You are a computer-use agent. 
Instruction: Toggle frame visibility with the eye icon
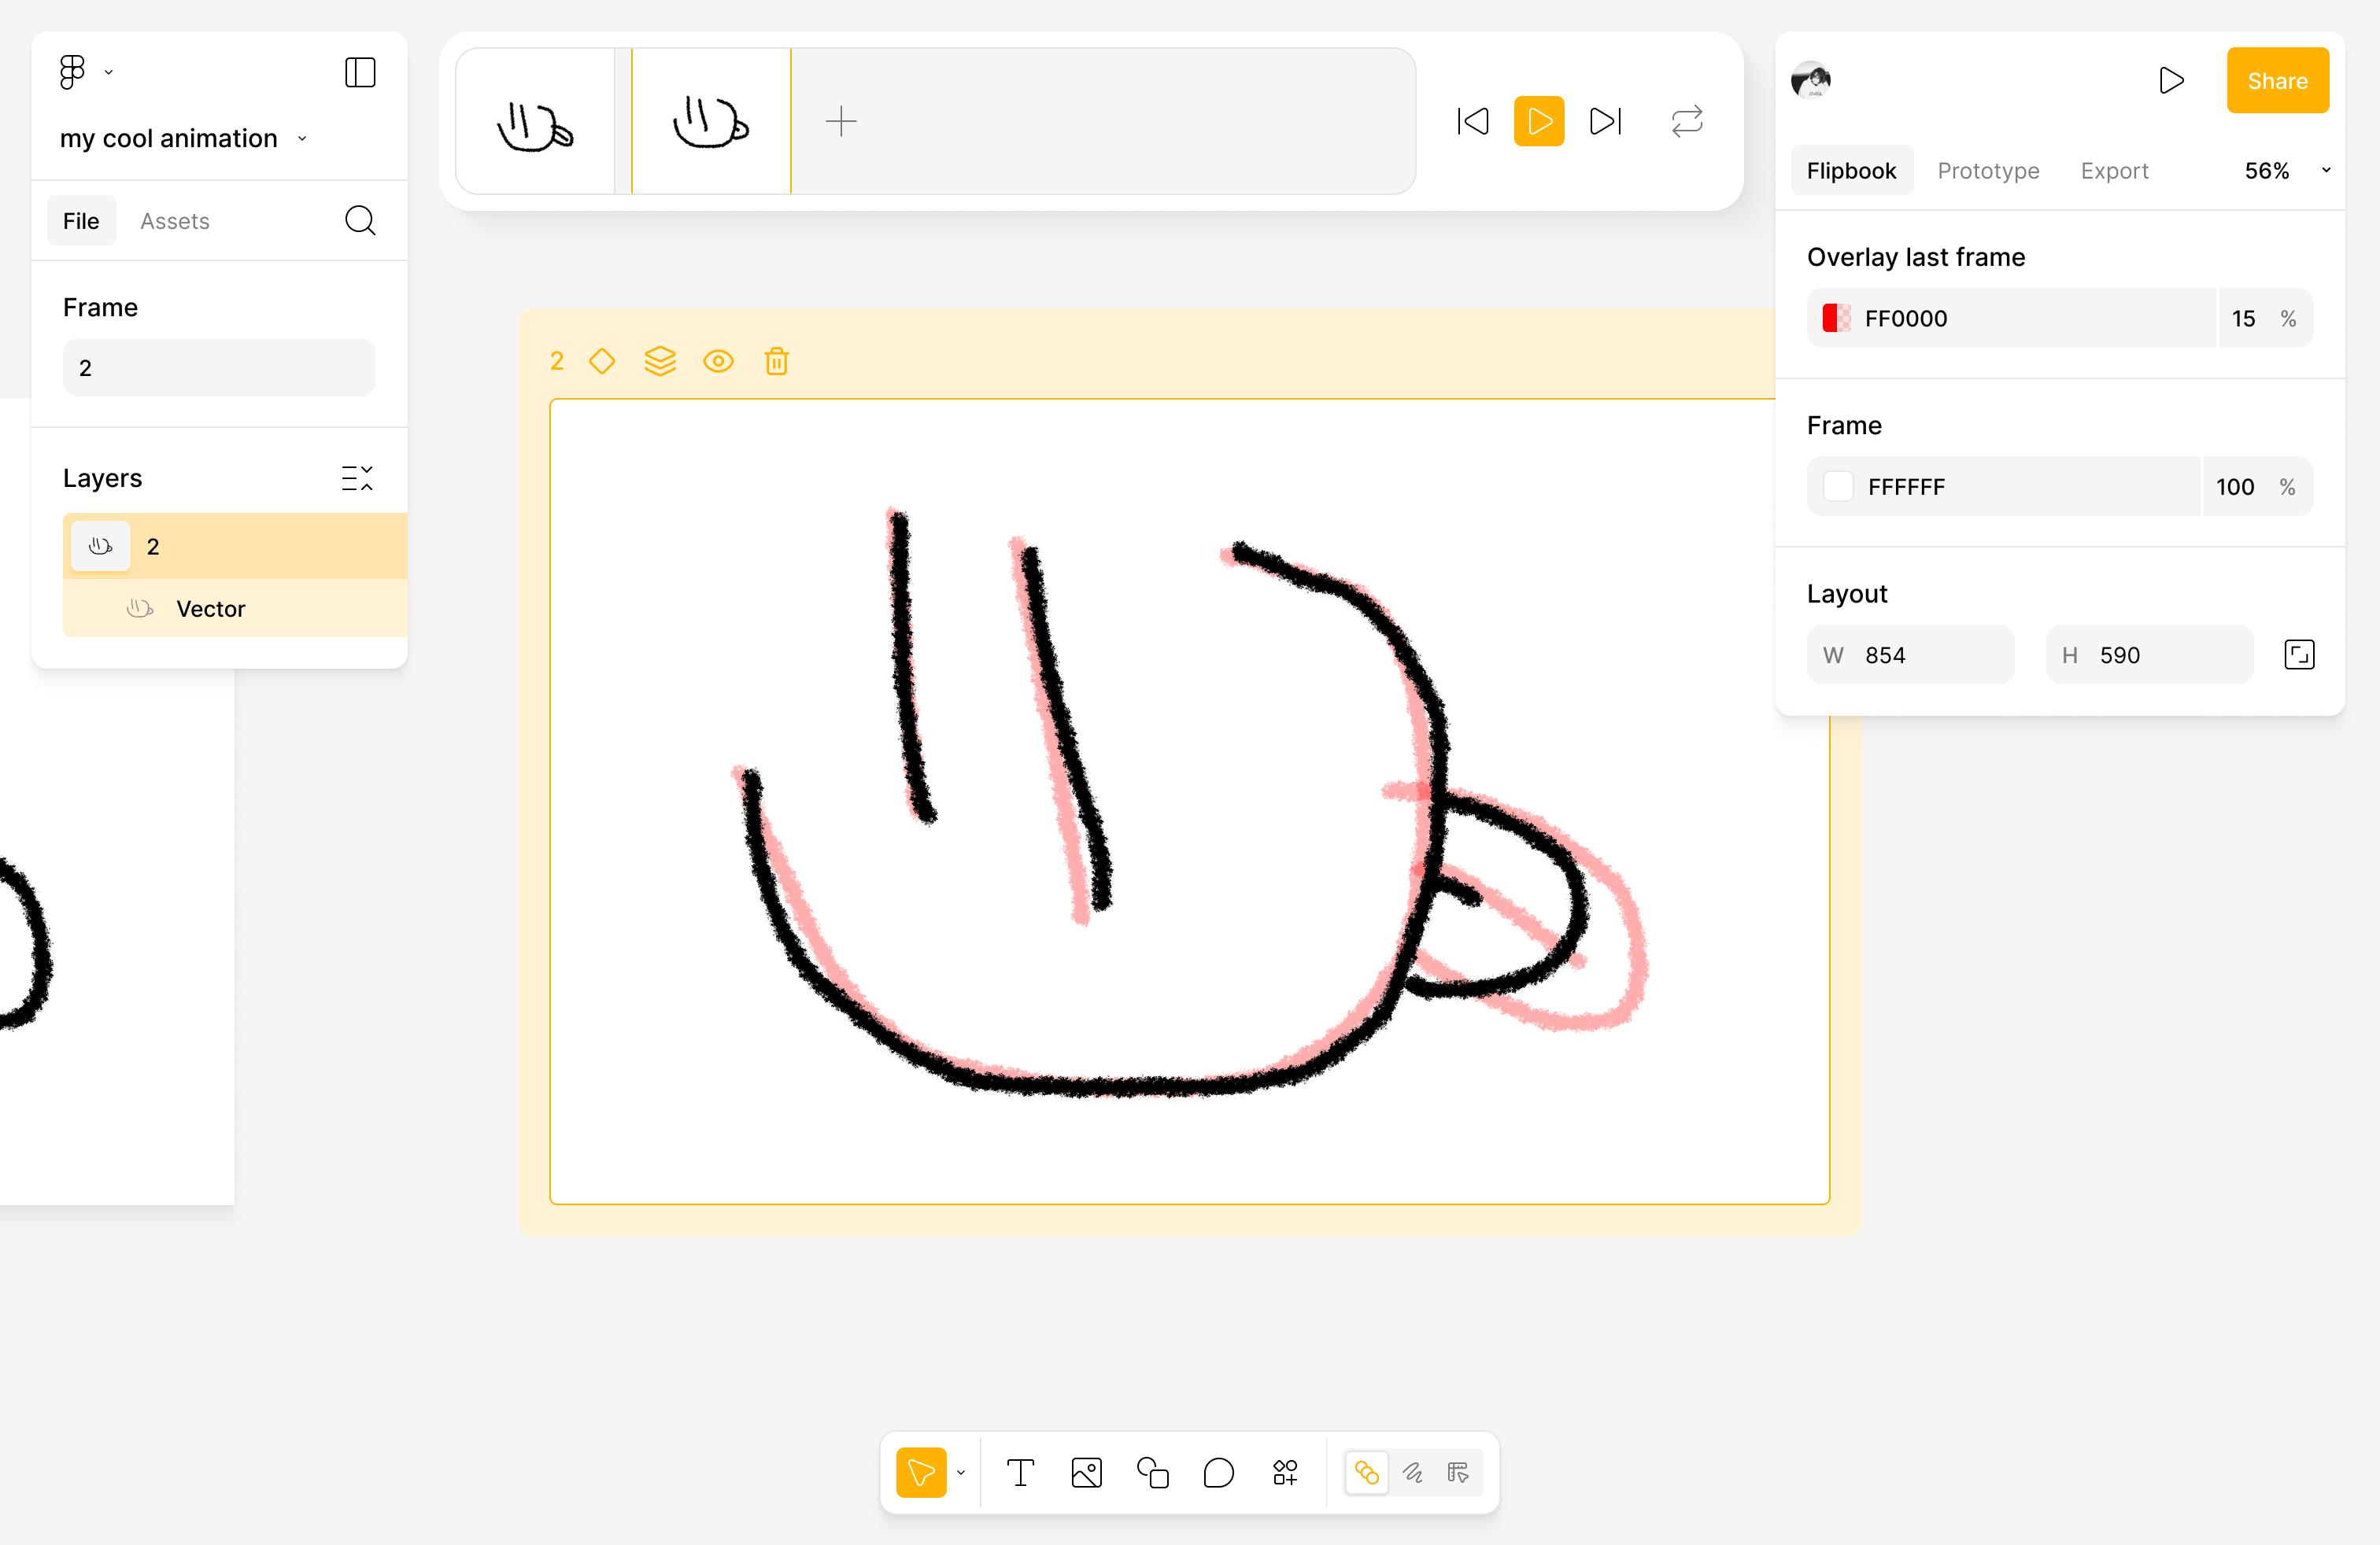click(x=718, y=361)
